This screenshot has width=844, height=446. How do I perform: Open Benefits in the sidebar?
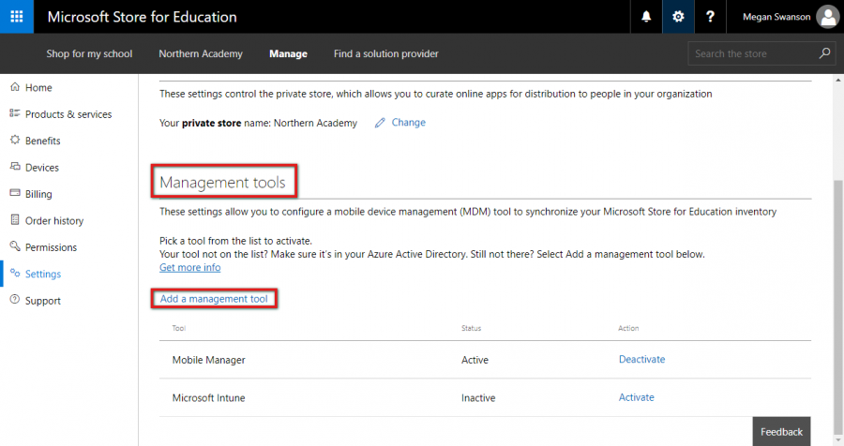[42, 141]
